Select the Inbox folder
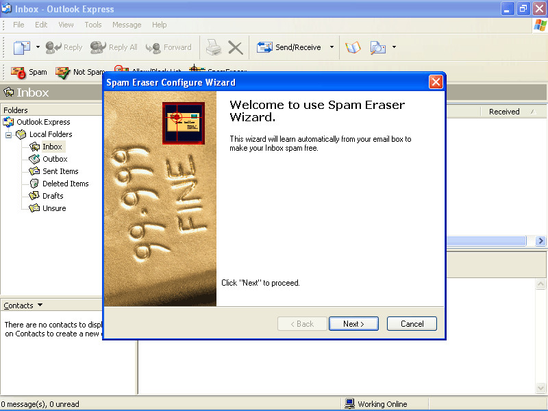 (x=52, y=147)
